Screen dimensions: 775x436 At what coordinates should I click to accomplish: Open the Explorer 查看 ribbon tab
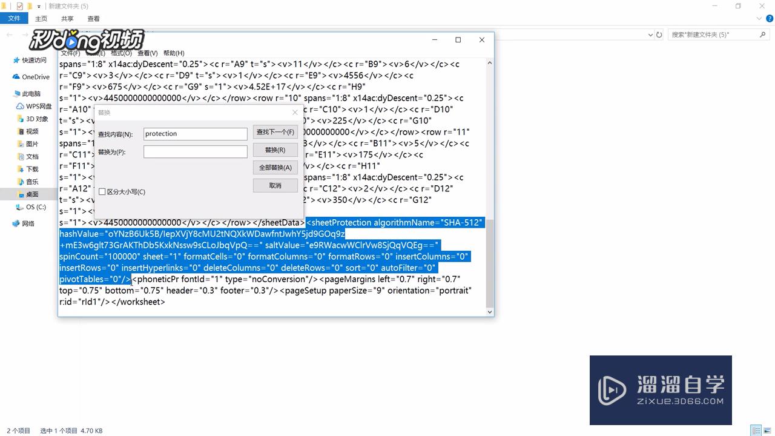pyautogui.click(x=93, y=19)
